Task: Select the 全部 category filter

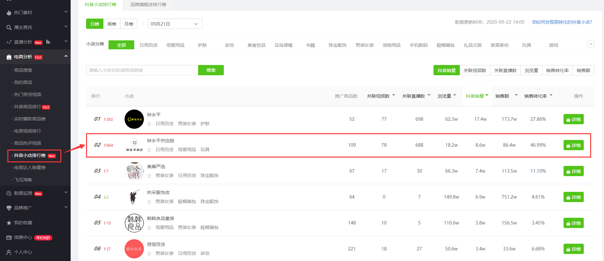Action: click(121, 45)
